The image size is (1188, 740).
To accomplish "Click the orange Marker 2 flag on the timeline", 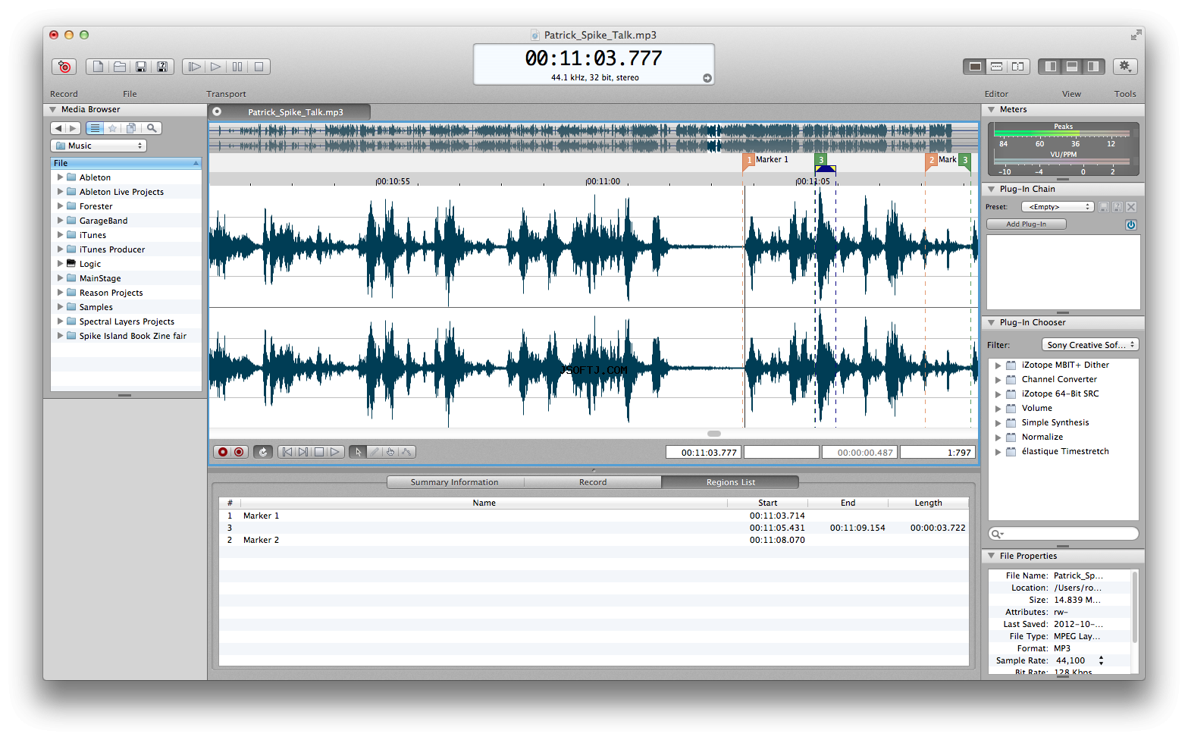I will 932,160.
